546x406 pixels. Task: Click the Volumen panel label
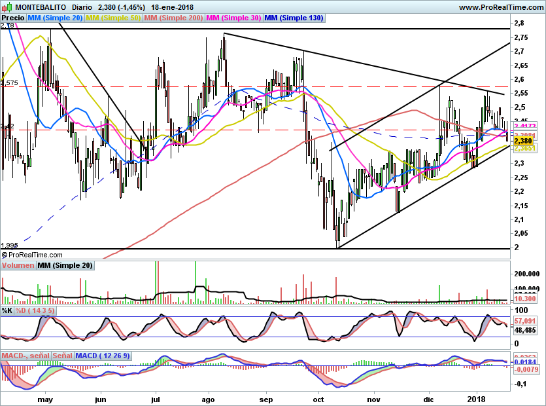click(18, 265)
